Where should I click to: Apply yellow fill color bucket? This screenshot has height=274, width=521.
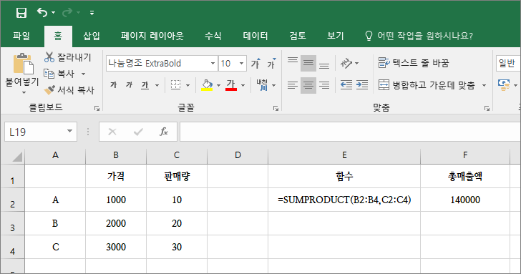(207, 85)
